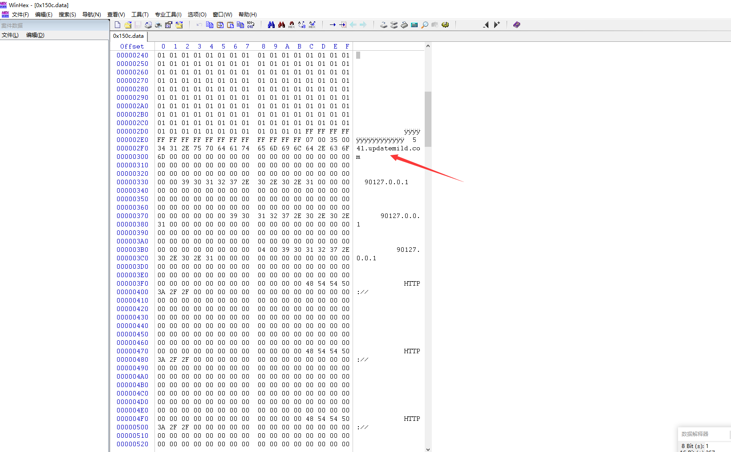Click the first hex byte 34 at row 000002F0
This screenshot has width=731, height=452.
click(x=161, y=148)
